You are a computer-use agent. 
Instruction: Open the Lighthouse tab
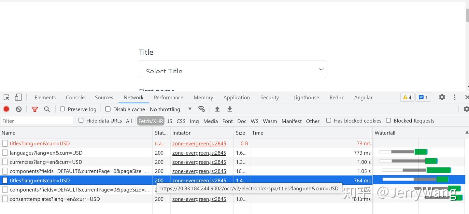click(306, 97)
